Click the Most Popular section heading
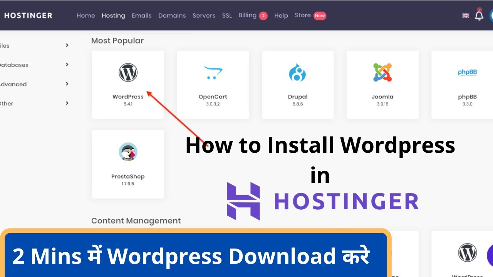The height and width of the screenshot is (277, 493). pyautogui.click(x=117, y=41)
